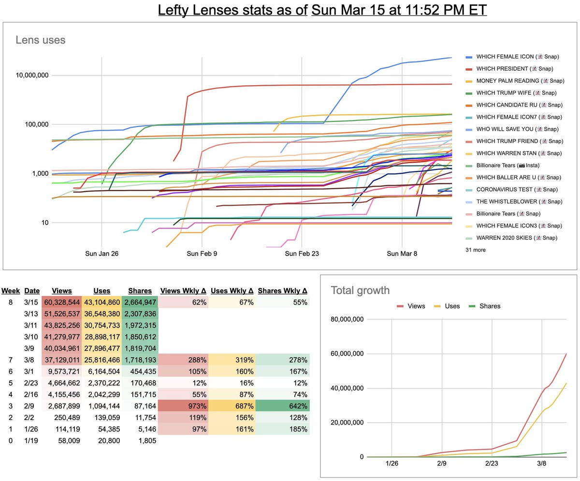Viewport: 580px width, 481px height.
Task: Select the 3/13 date cell
Action: pos(32,314)
